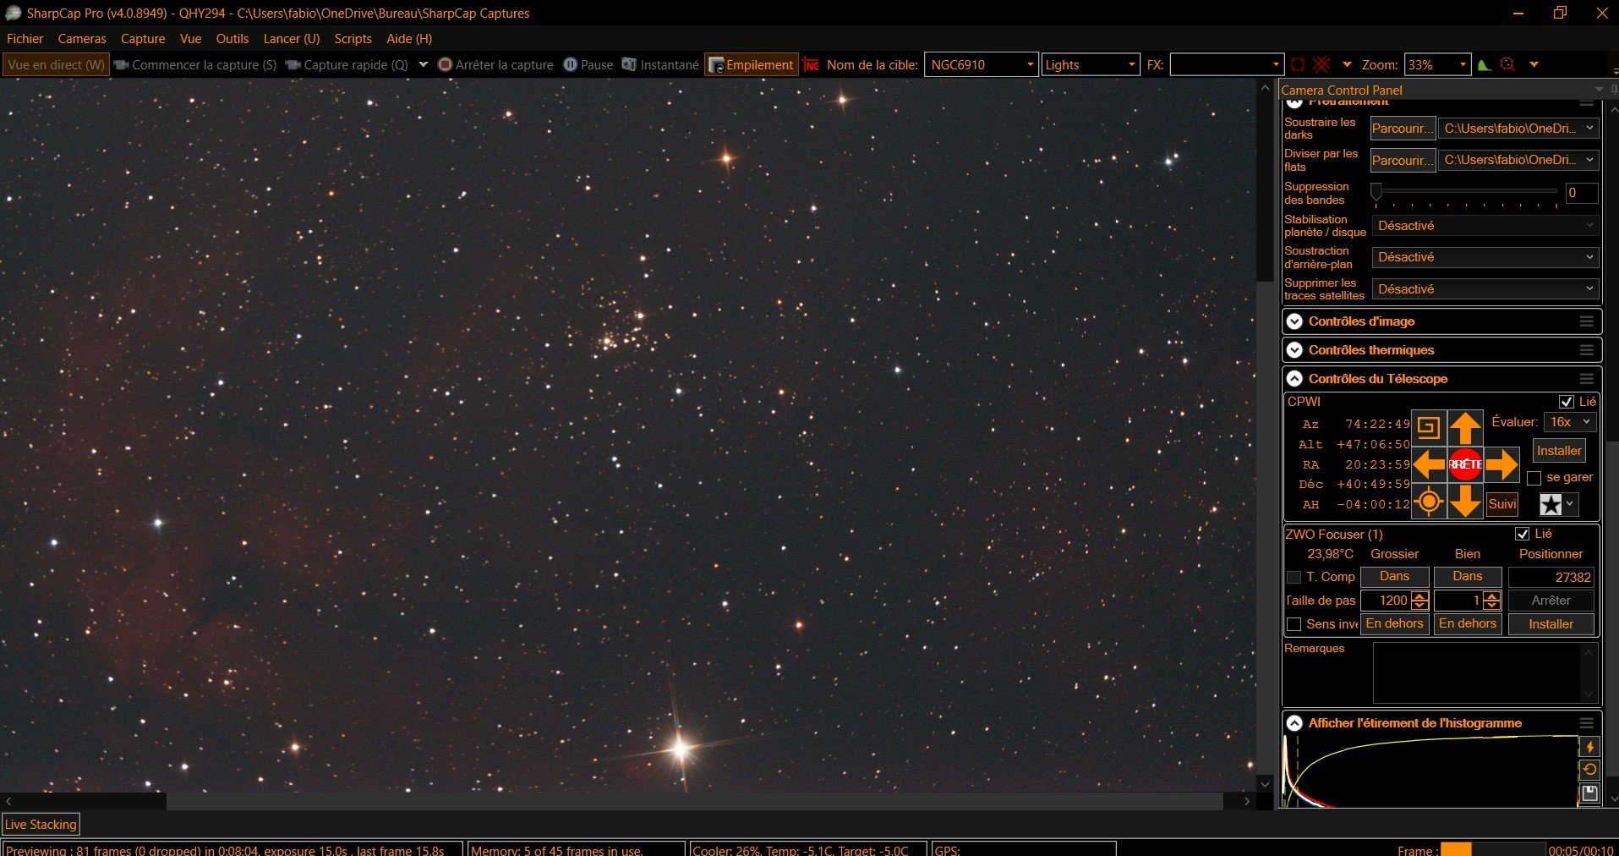Open the Contrôles d'image panel menu icon

pyautogui.click(x=1586, y=321)
